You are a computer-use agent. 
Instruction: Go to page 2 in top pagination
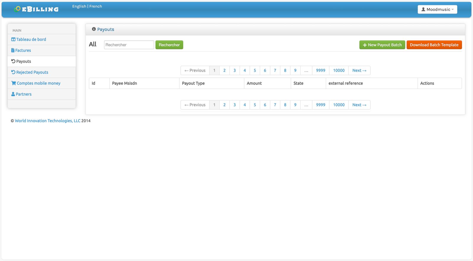click(224, 70)
